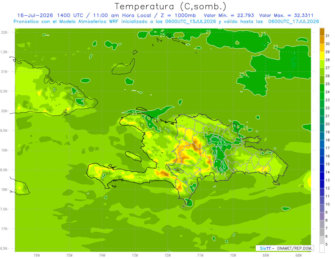The height and width of the screenshot is (259, 335).
Task: Click legend value "13"
Action: click(328, 180)
